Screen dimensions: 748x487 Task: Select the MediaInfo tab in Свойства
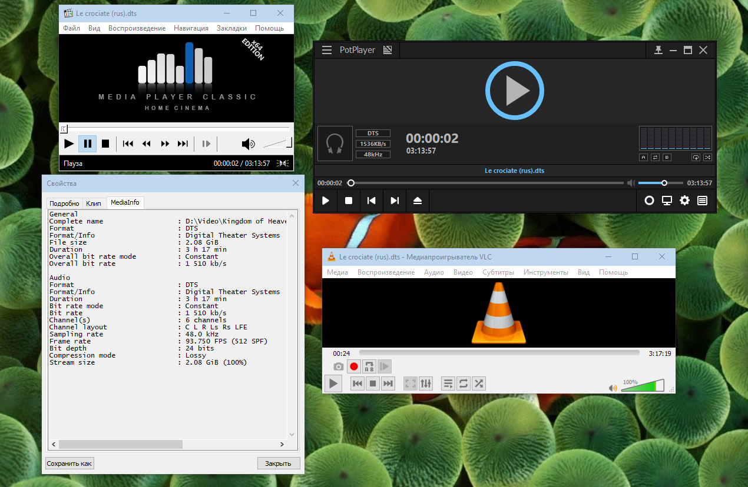pyautogui.click(x=125, y=202)
